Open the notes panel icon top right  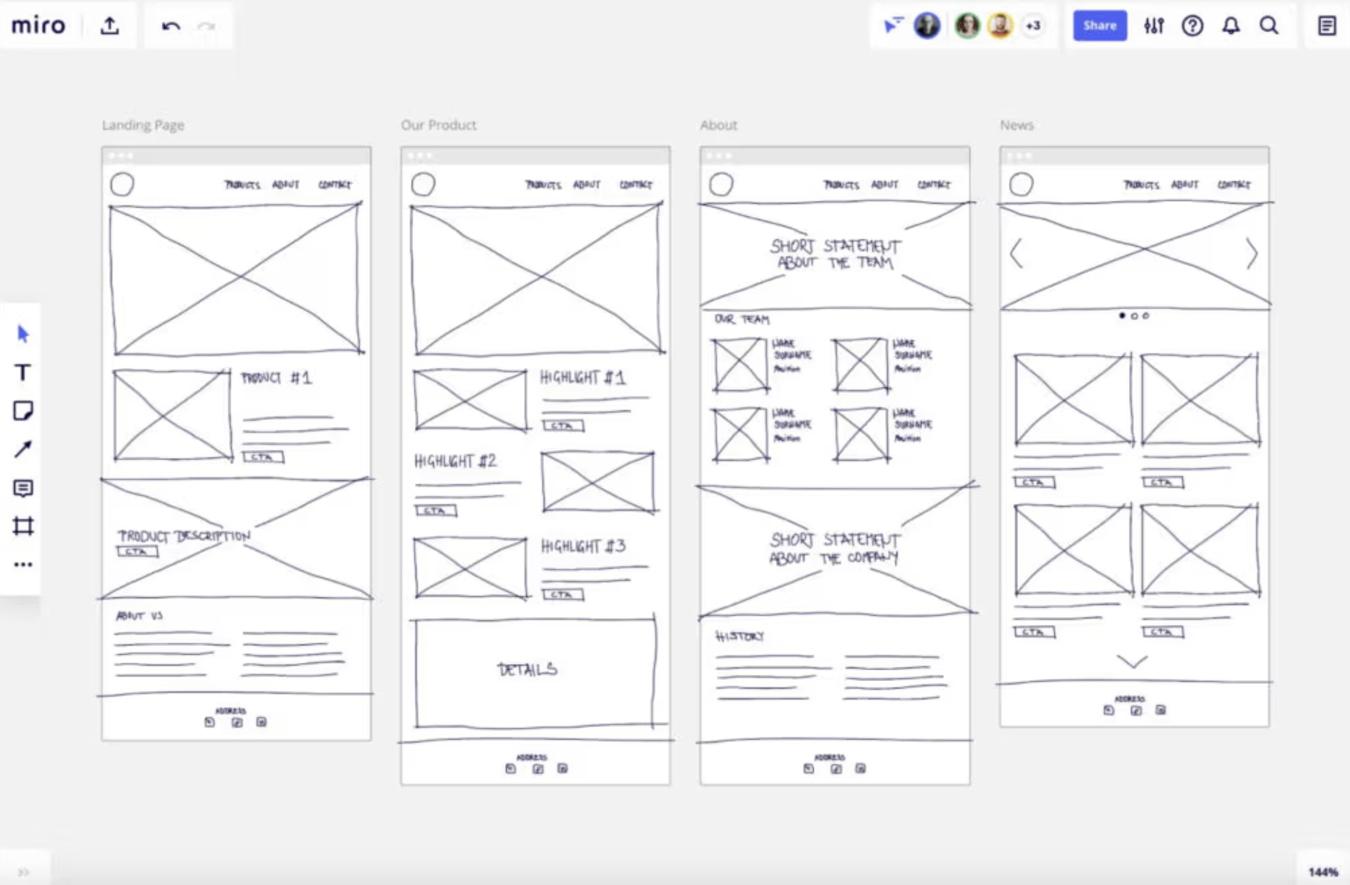pos(1326,26)
